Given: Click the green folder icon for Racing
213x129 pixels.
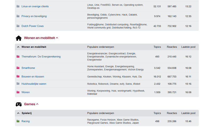Looking at the screenshot, I should 18,121.
